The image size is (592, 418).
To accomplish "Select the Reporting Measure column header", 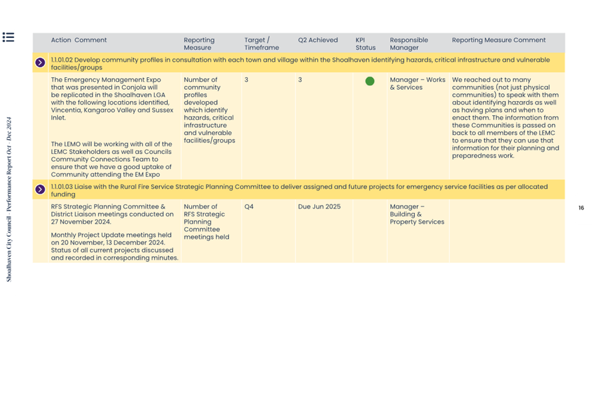I will click(198, 43).
